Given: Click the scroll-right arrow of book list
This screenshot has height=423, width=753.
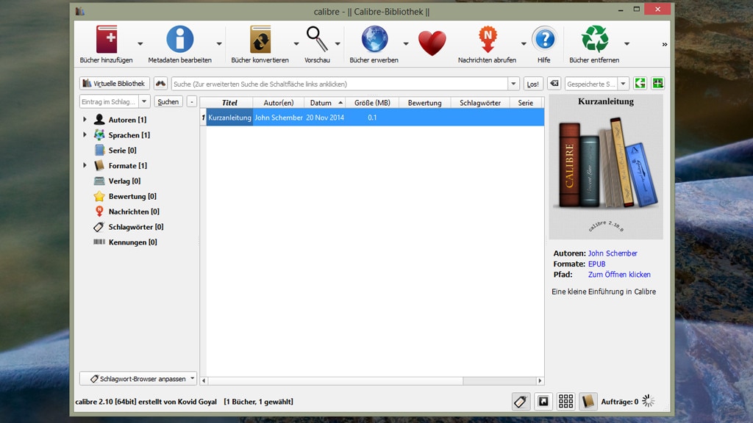Looking at the screenshot, I should pyautogui.click(x=540, y=381).
